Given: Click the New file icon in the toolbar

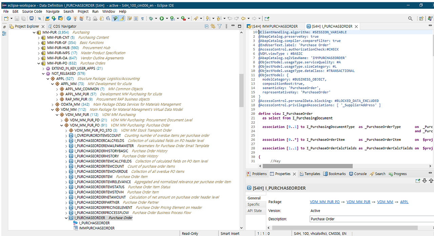Looking at the screenshot, I should click(x=6, y=19).
